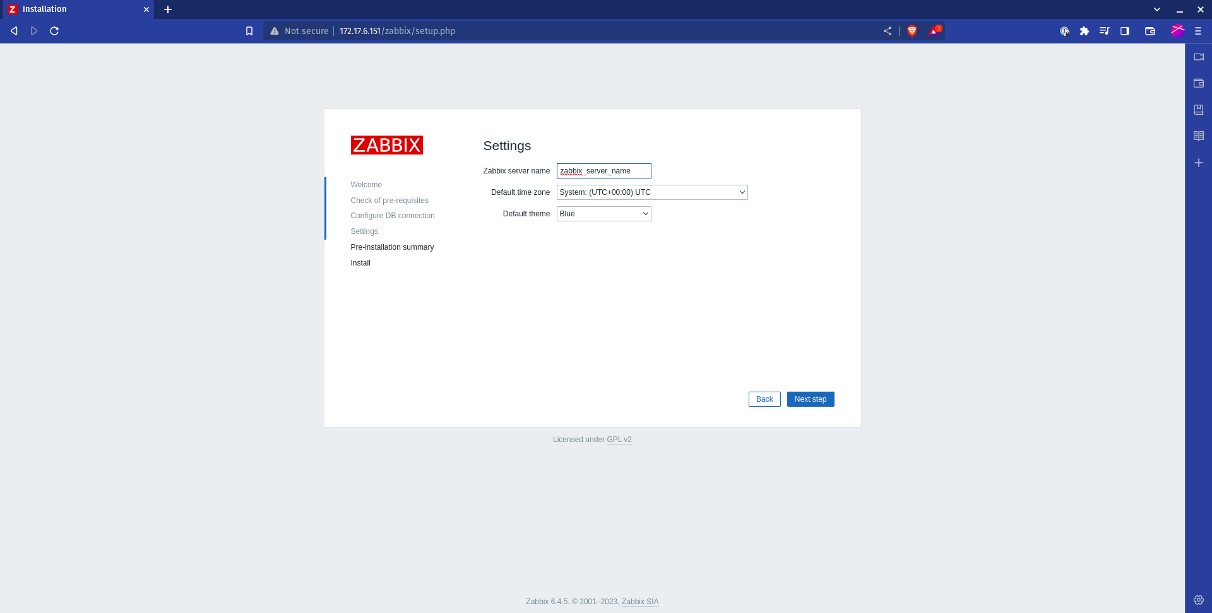Click the Not secure warning icon
1212x613 pixels.
[275, 31]
